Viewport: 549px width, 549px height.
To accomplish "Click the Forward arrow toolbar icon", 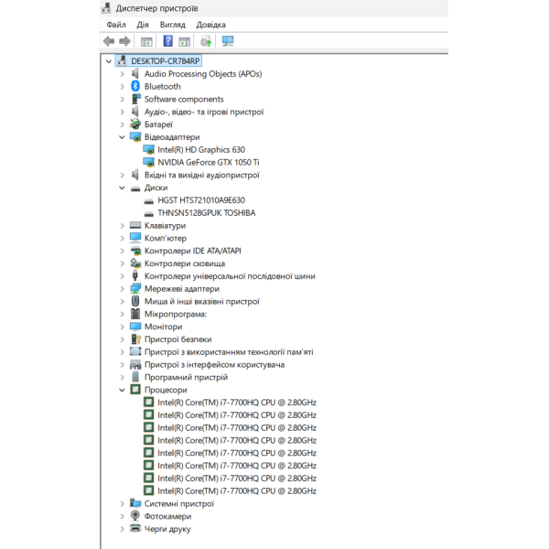I will 124,41.
